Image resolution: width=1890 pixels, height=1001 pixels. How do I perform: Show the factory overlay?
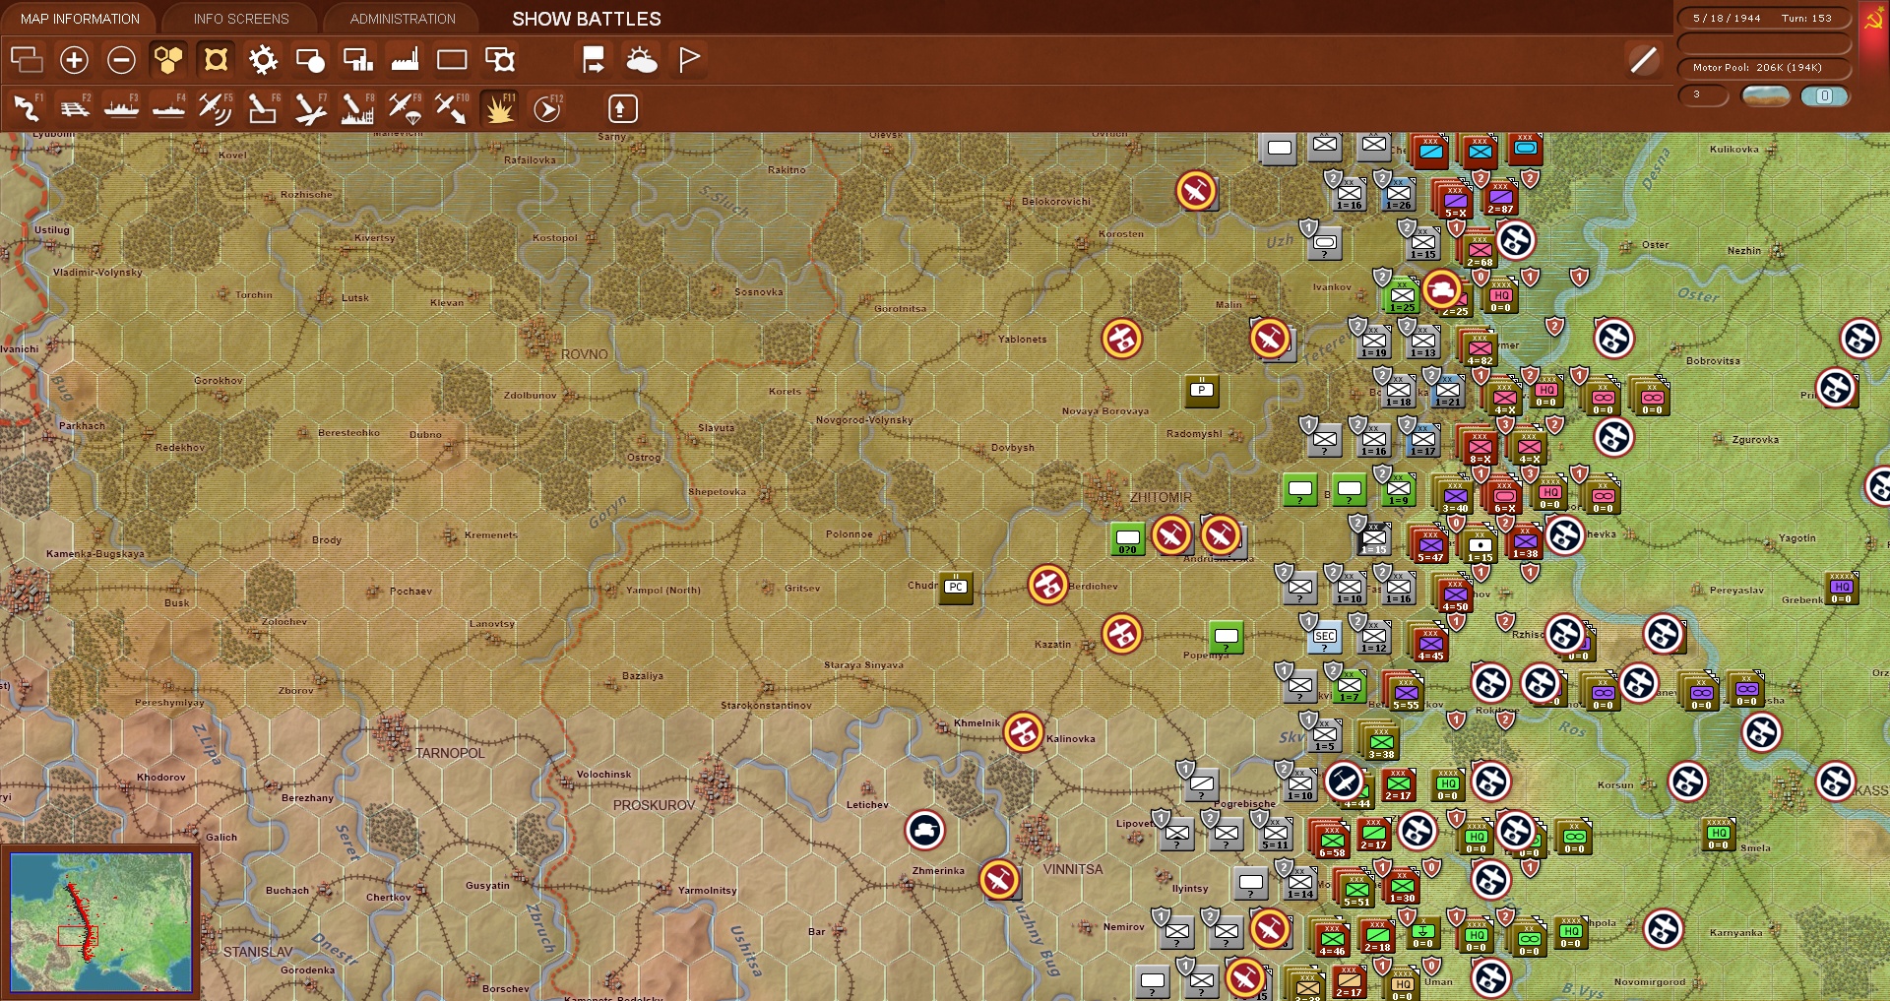click(405, 60)
